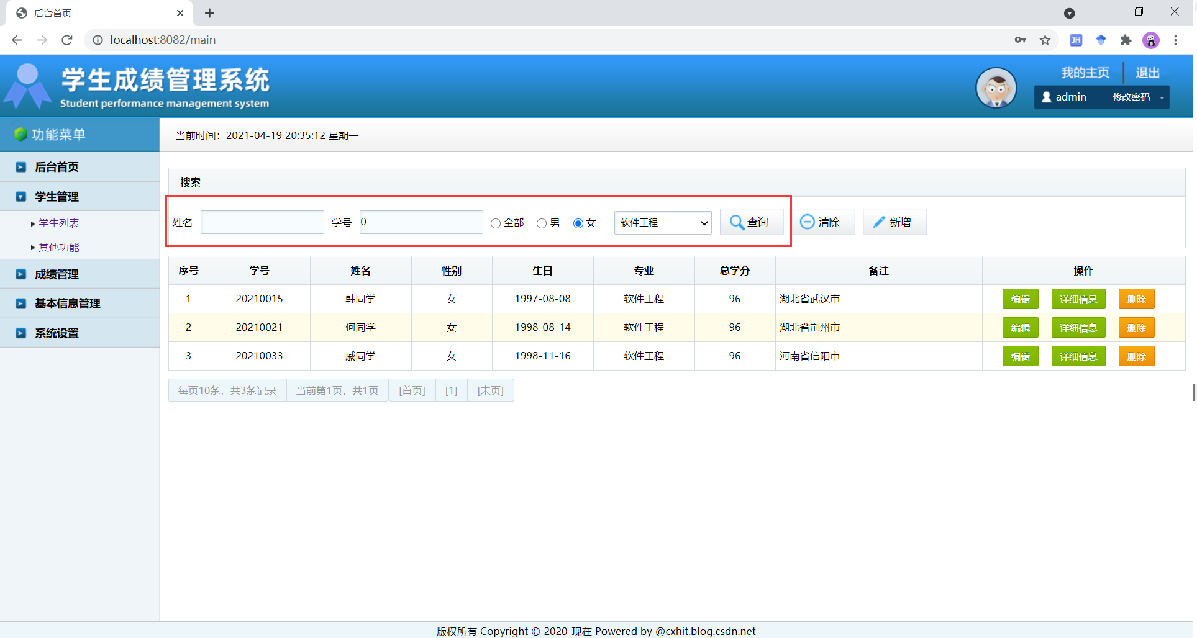
Task: Click the 总学分 column header
Action: tap(735, 271)
